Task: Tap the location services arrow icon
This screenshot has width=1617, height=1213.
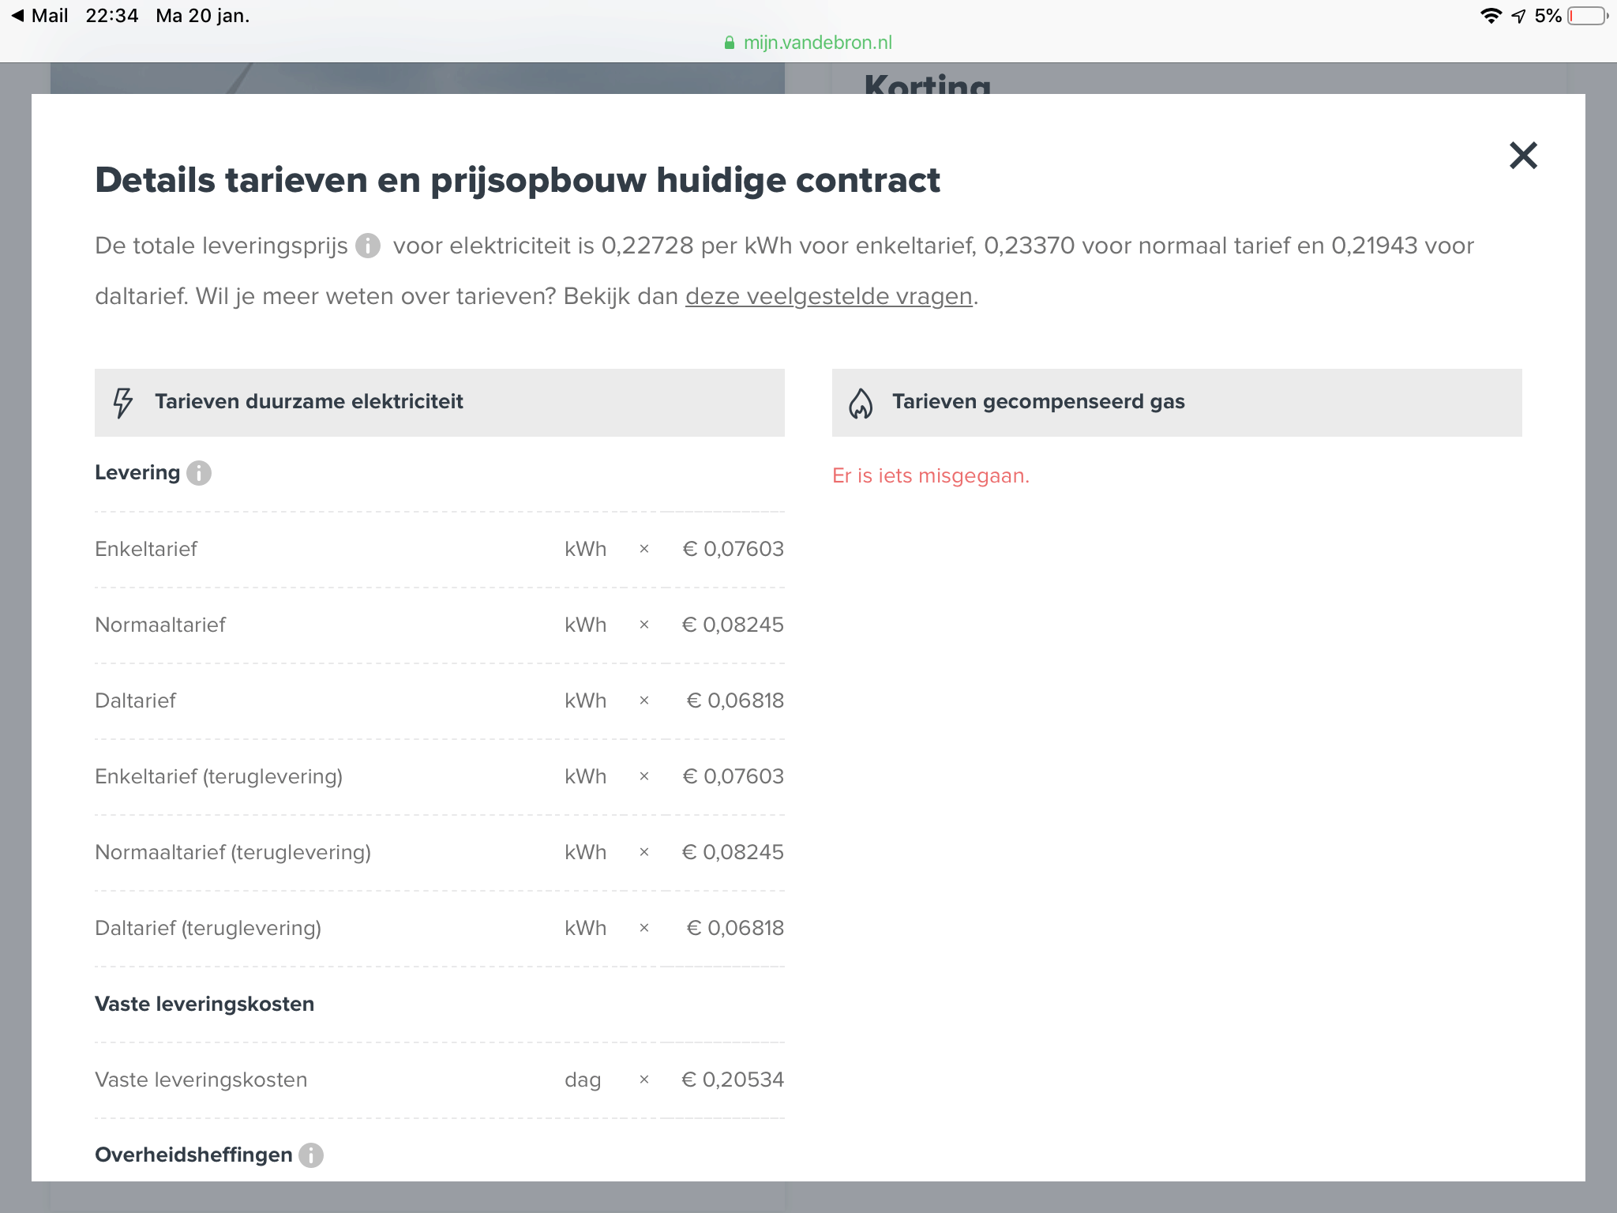Action: click(x=1518, y=16)
